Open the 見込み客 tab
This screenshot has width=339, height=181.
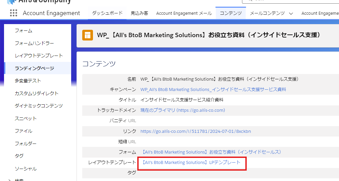139,13
